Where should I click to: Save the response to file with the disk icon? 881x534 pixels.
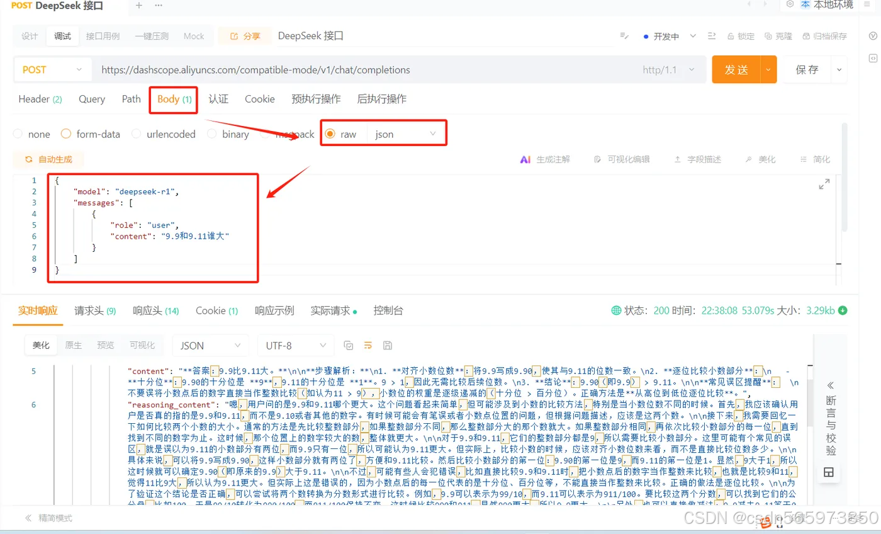(388, 345)
